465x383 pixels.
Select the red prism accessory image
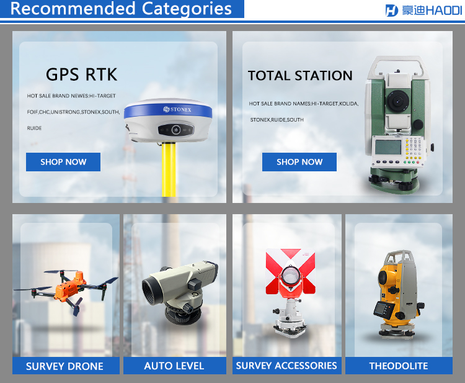290,293
